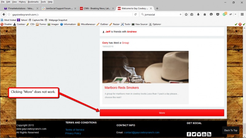Click the Back To Top button
Viewport: 246px width, 138px height.
point(231,130)
